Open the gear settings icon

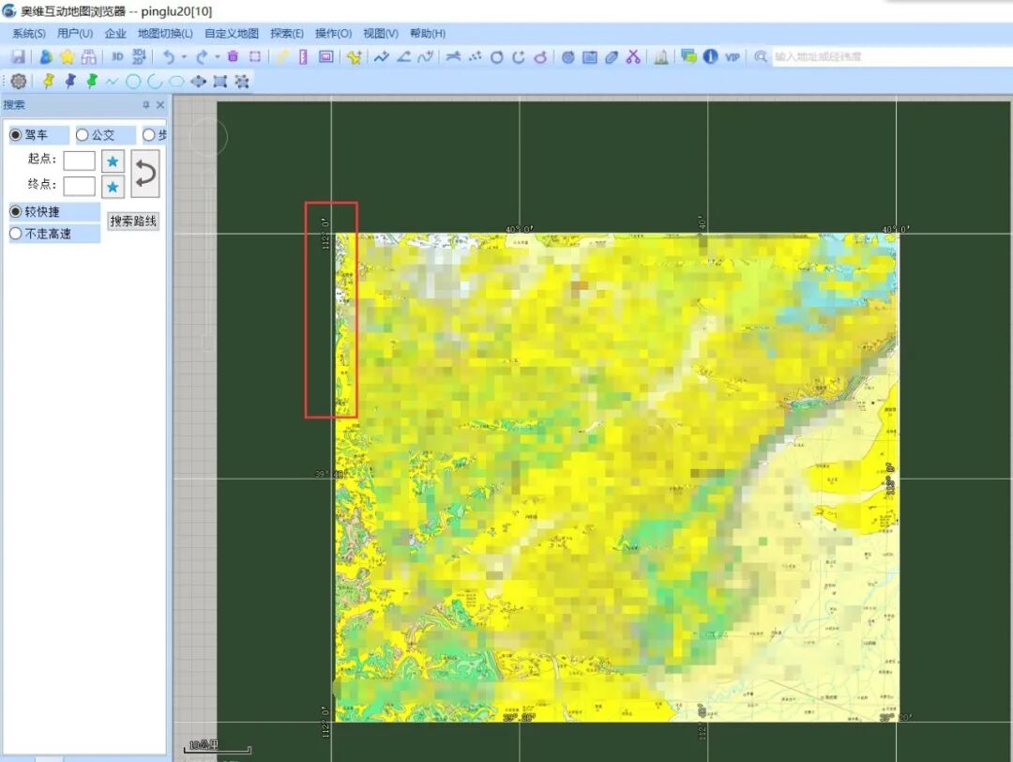tap(19, 82)
